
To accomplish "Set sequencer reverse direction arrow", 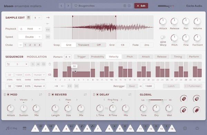I will pos(63,86).
